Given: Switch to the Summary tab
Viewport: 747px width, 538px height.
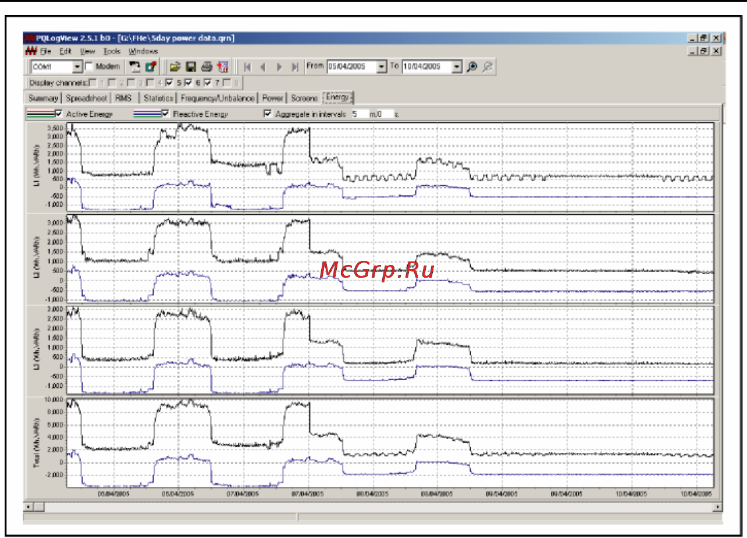Looking at the screenshot, I should (43, 98).
